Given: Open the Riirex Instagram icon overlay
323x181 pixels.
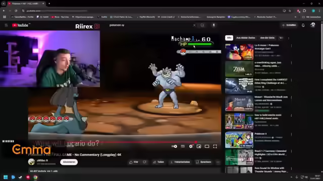Looking at the screenshot, I should pos(97,26).
